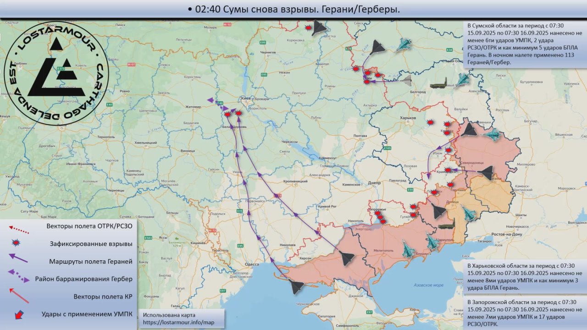Screen dimensions: 587x330
Task: Click the 'Удары с применением УМПК' legend label
Action: (x=87, y=314)
